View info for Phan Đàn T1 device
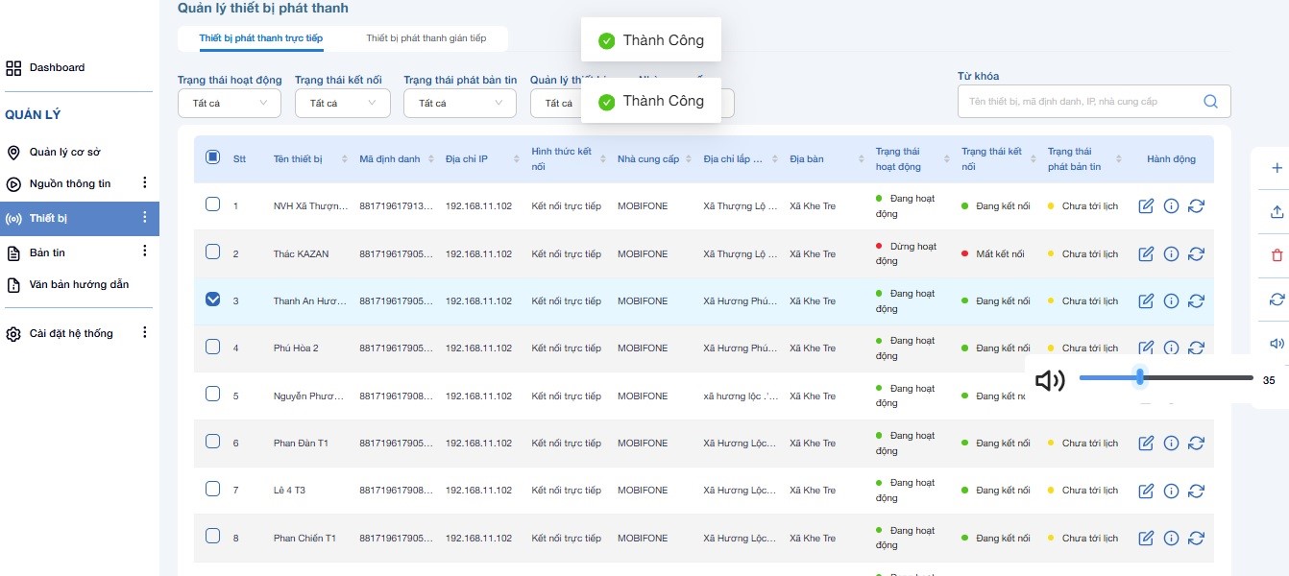This screenshot has height=576, width=1289. click(1171, 443)
